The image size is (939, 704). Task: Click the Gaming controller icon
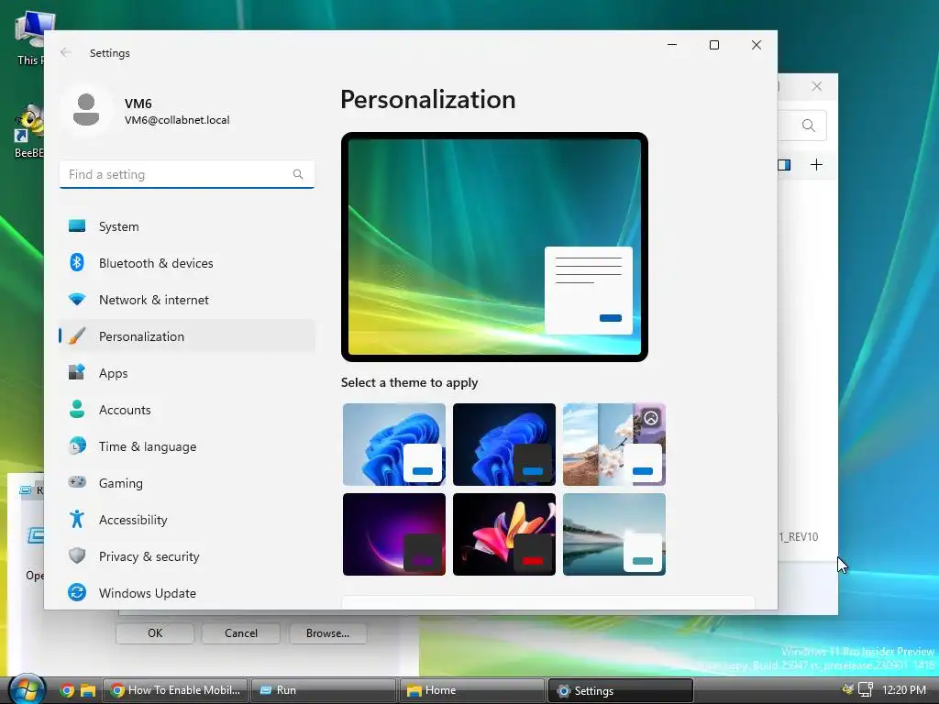coord(77,482)
